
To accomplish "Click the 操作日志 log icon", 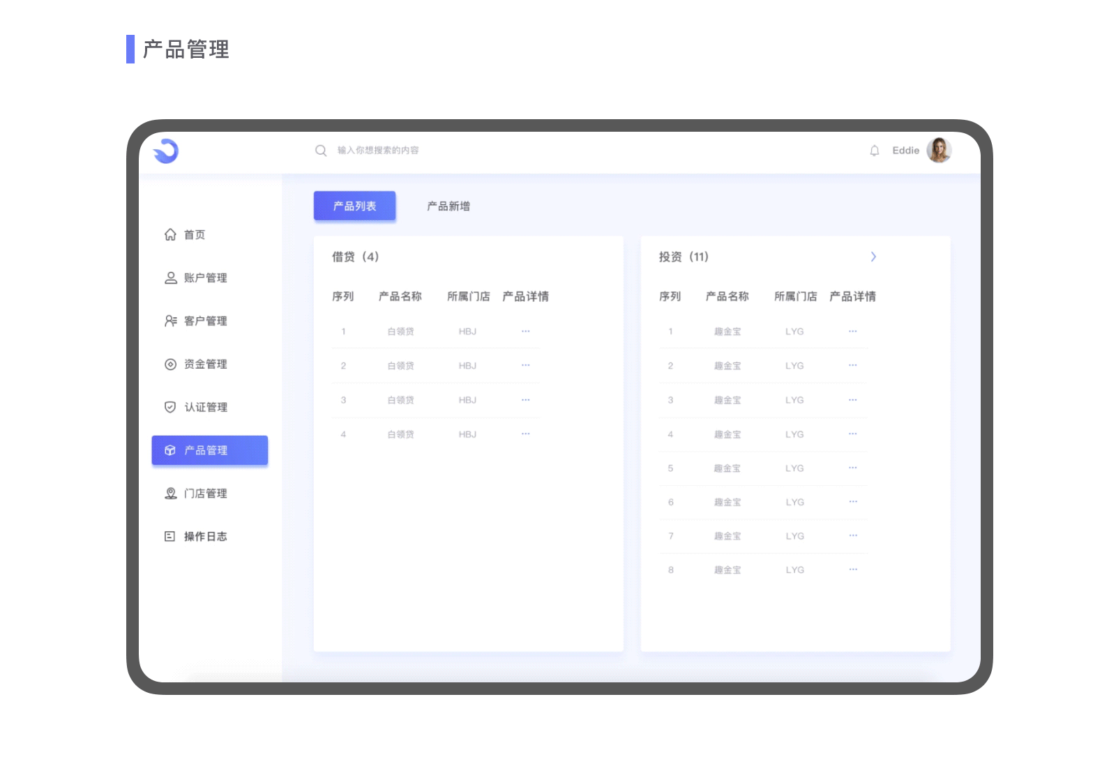I will click(x=169, y=536).
